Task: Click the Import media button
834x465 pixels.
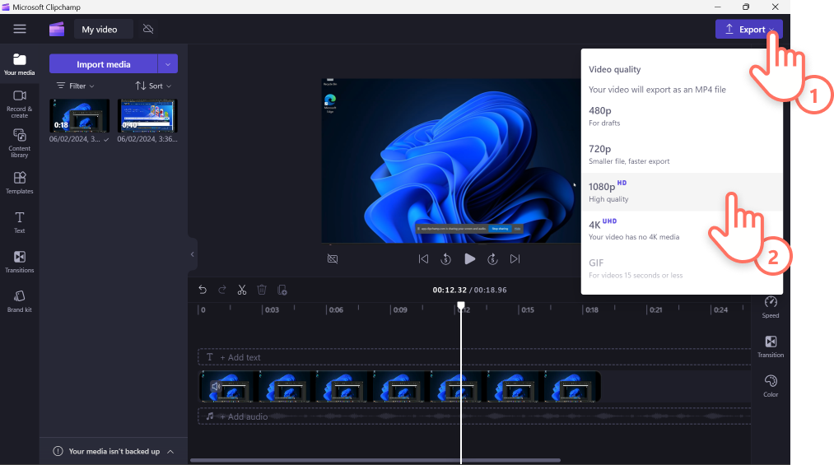Action: (103, 64)
